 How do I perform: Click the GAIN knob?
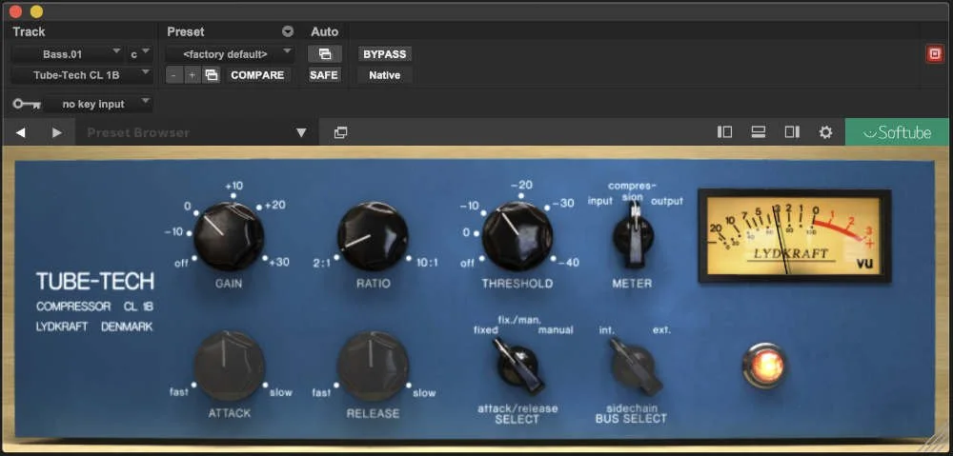(229, 236)
